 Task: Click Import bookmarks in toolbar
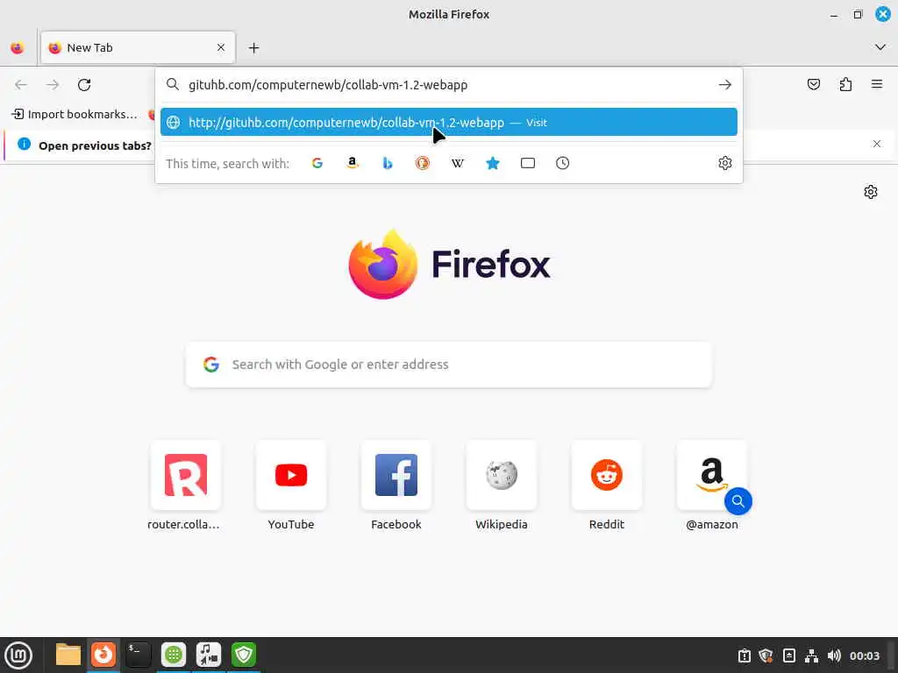coord(75,115)
